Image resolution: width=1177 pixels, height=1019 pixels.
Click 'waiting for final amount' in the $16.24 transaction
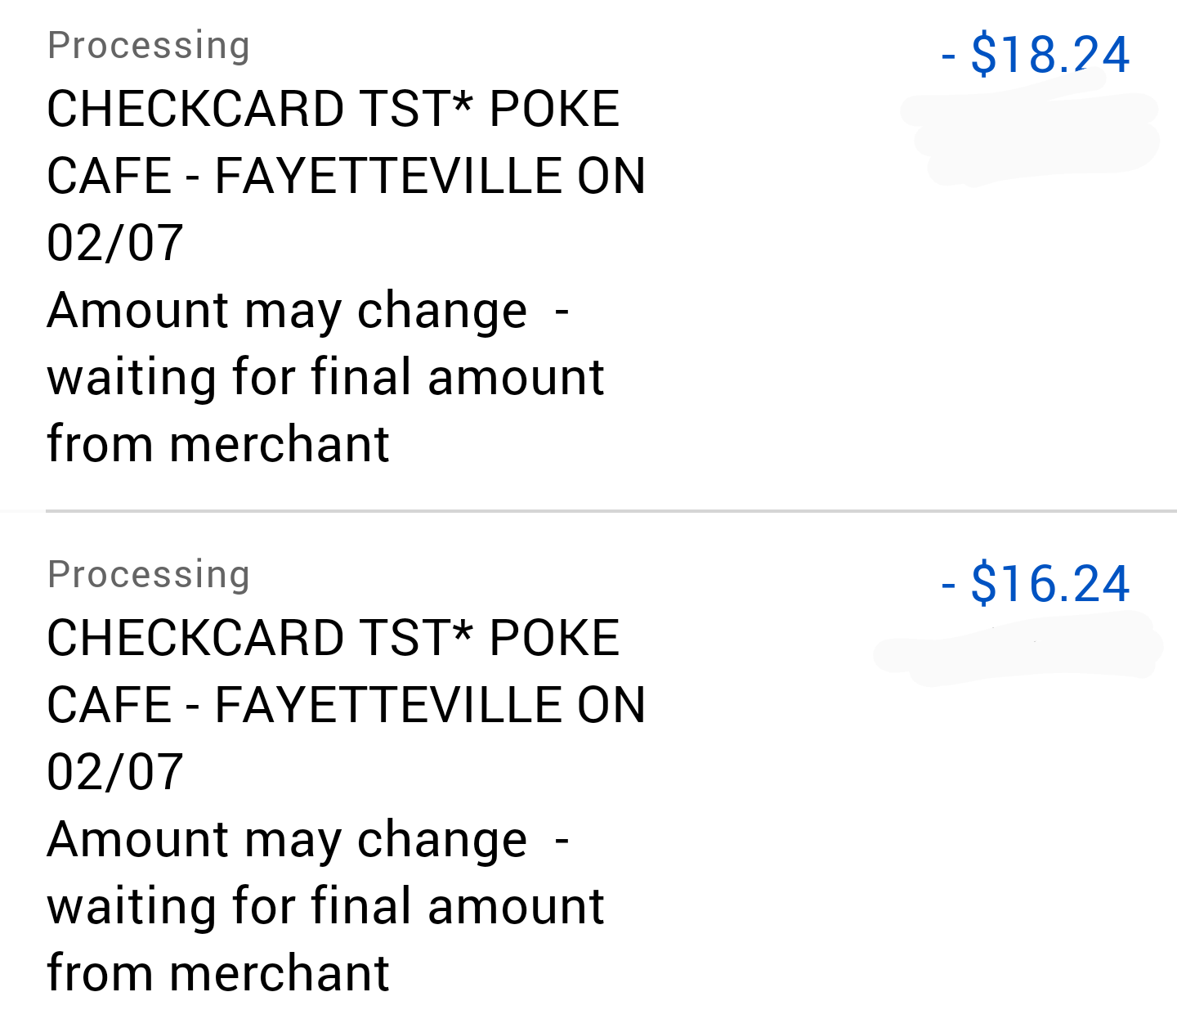(325, 906)
